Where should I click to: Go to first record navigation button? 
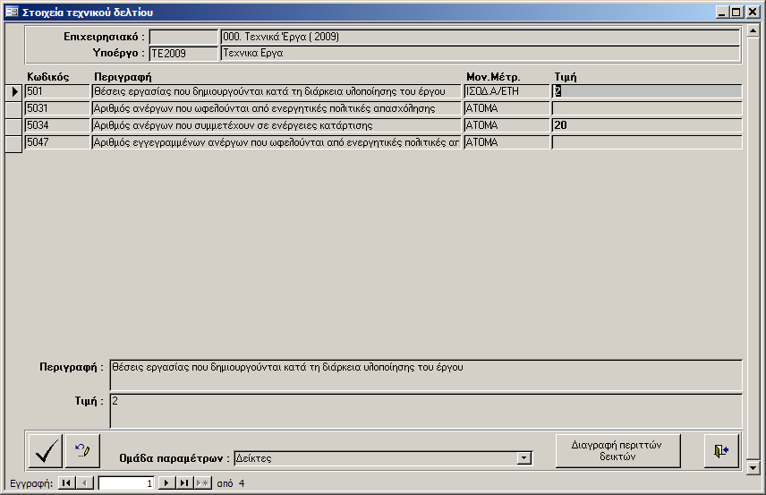tap(67, 483)
